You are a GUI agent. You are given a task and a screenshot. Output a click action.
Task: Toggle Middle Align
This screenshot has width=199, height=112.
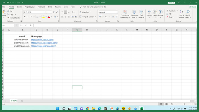pos(65,12)
